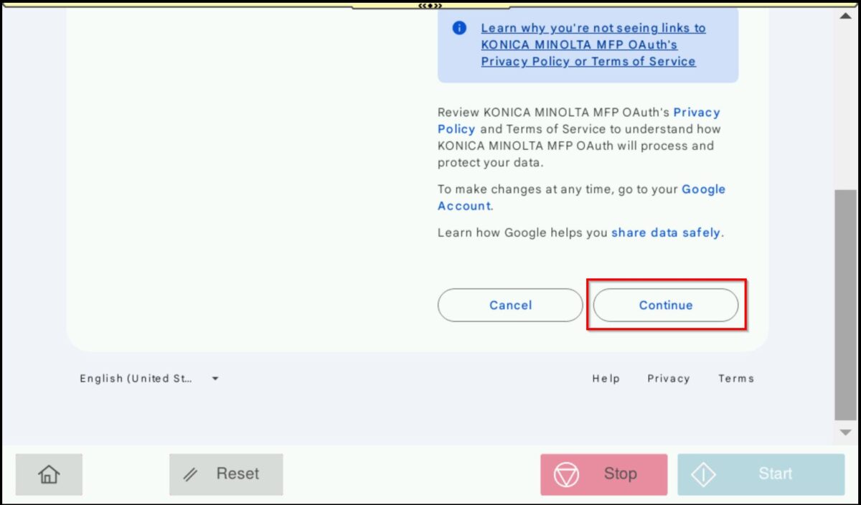Go to the Google Account link

point(703,189)
